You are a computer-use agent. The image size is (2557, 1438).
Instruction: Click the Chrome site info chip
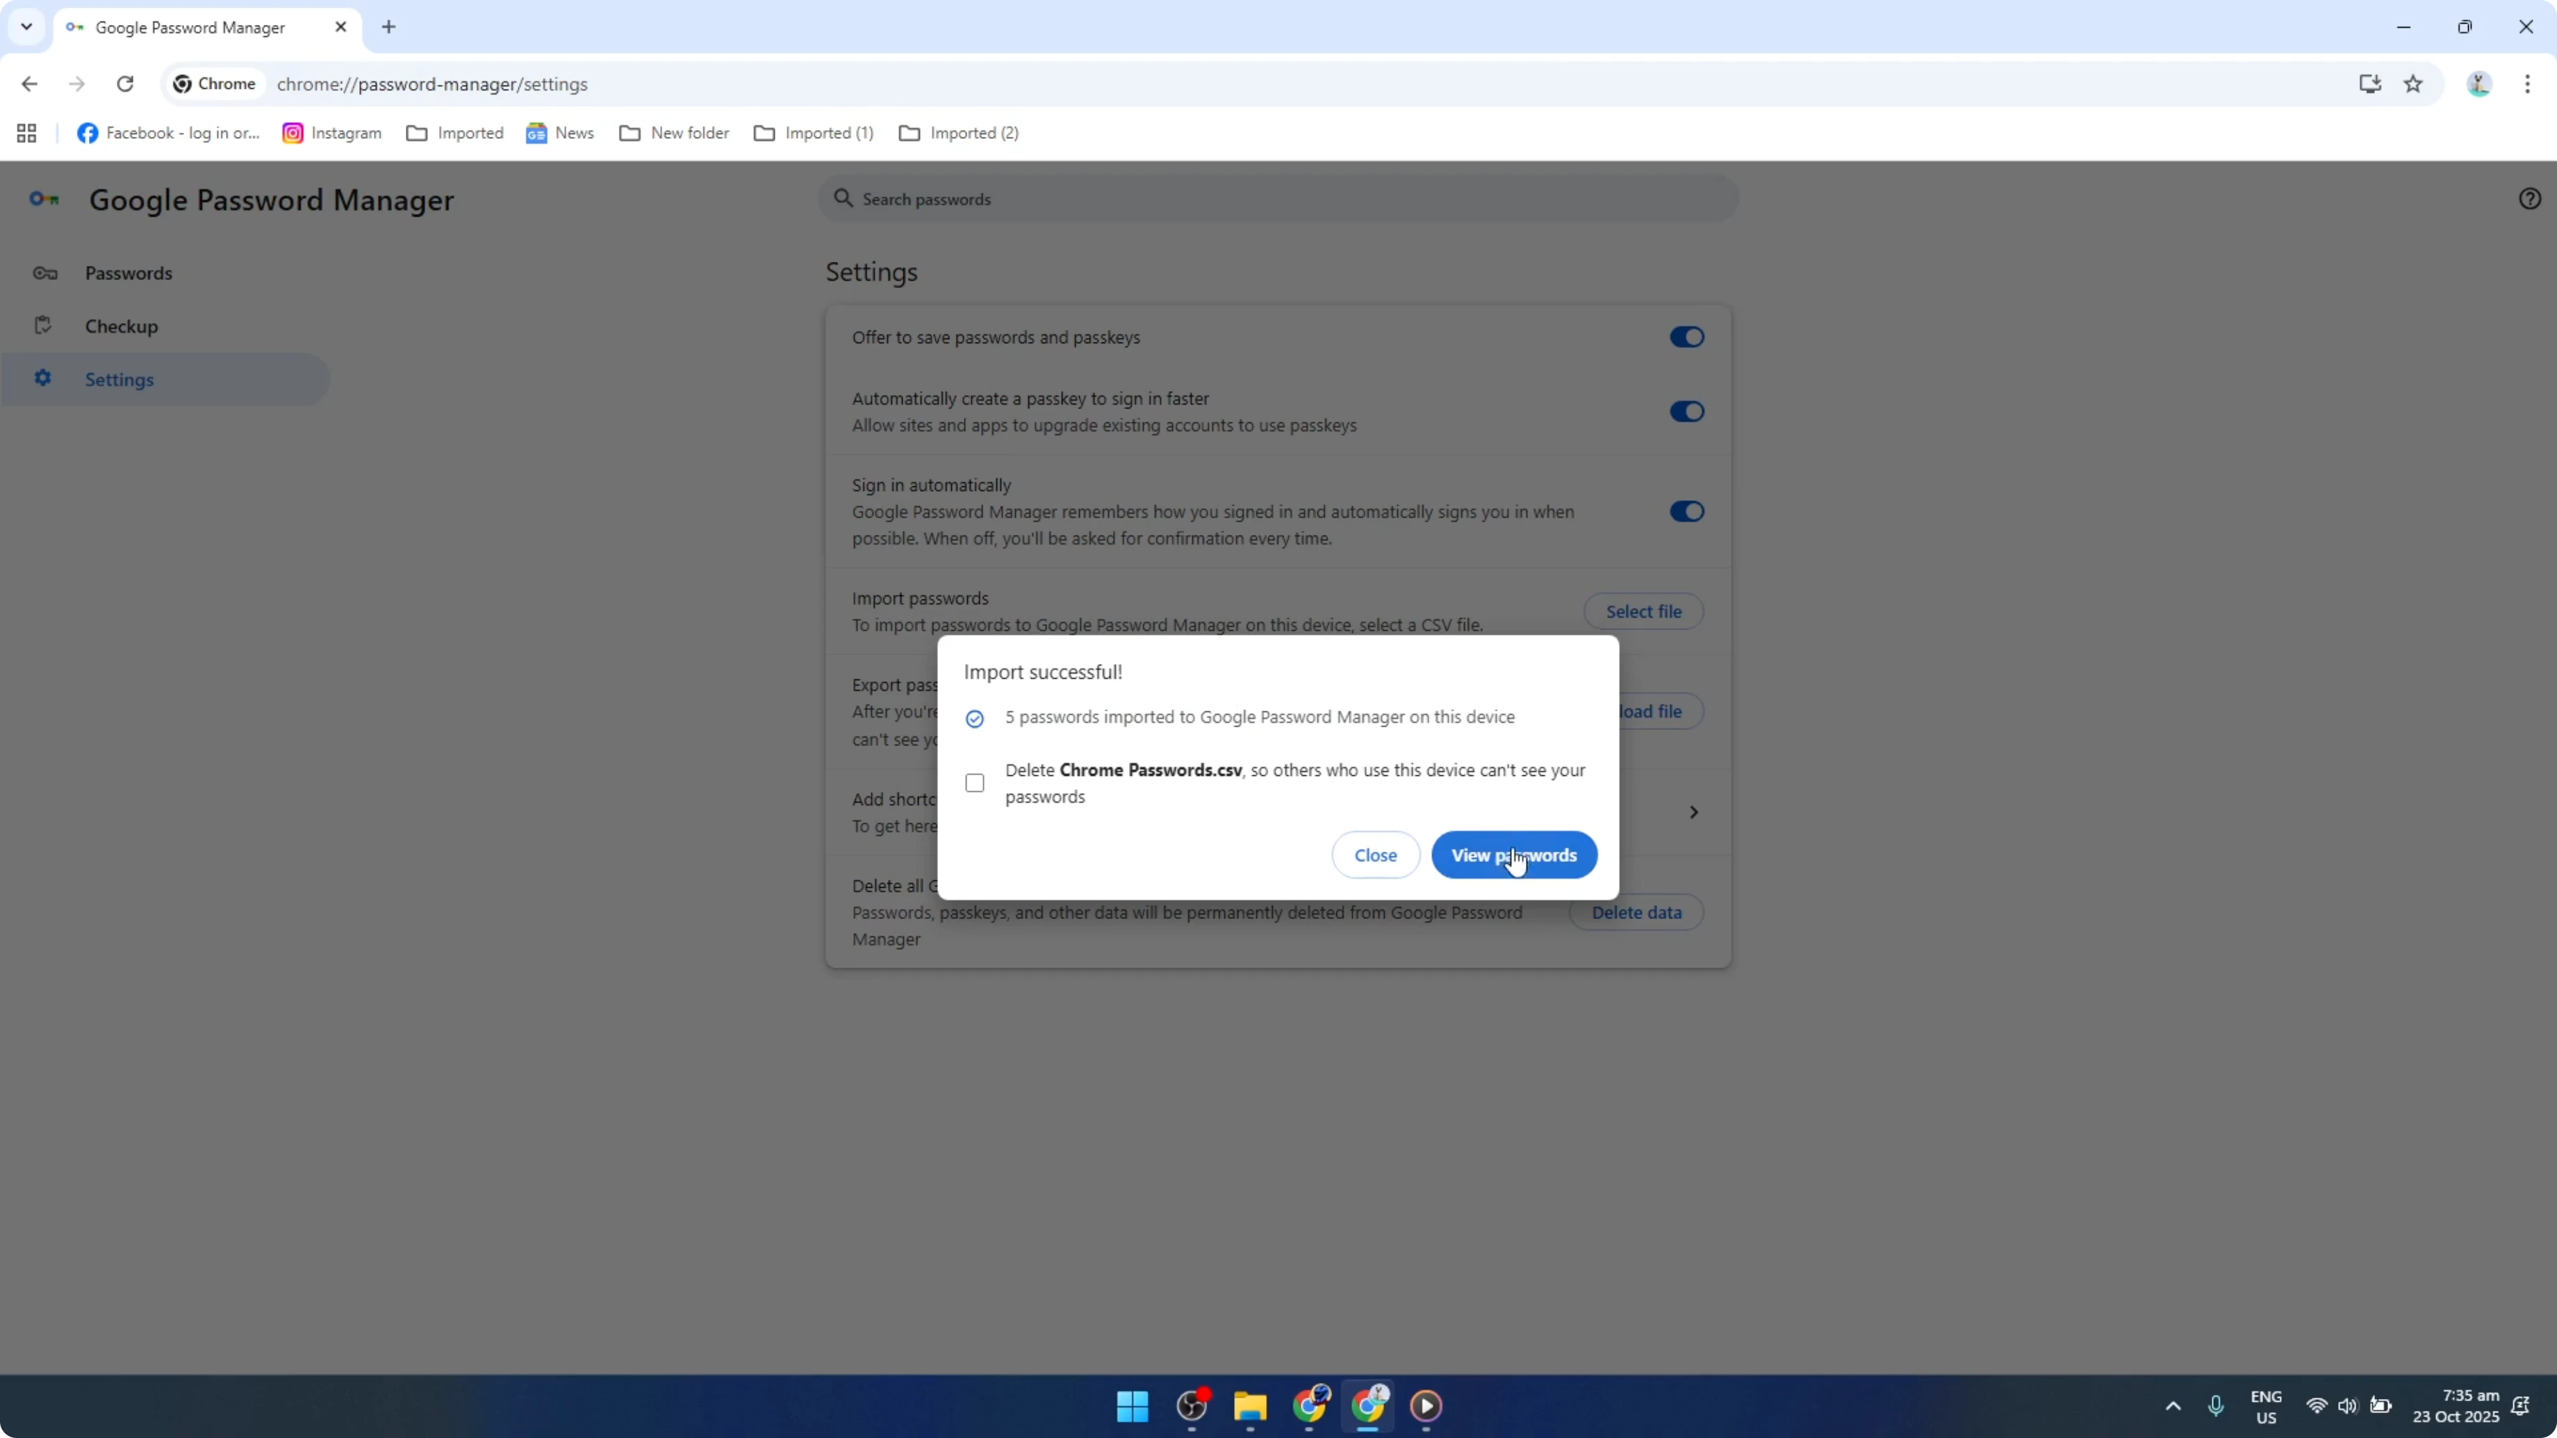pos(215,84)
